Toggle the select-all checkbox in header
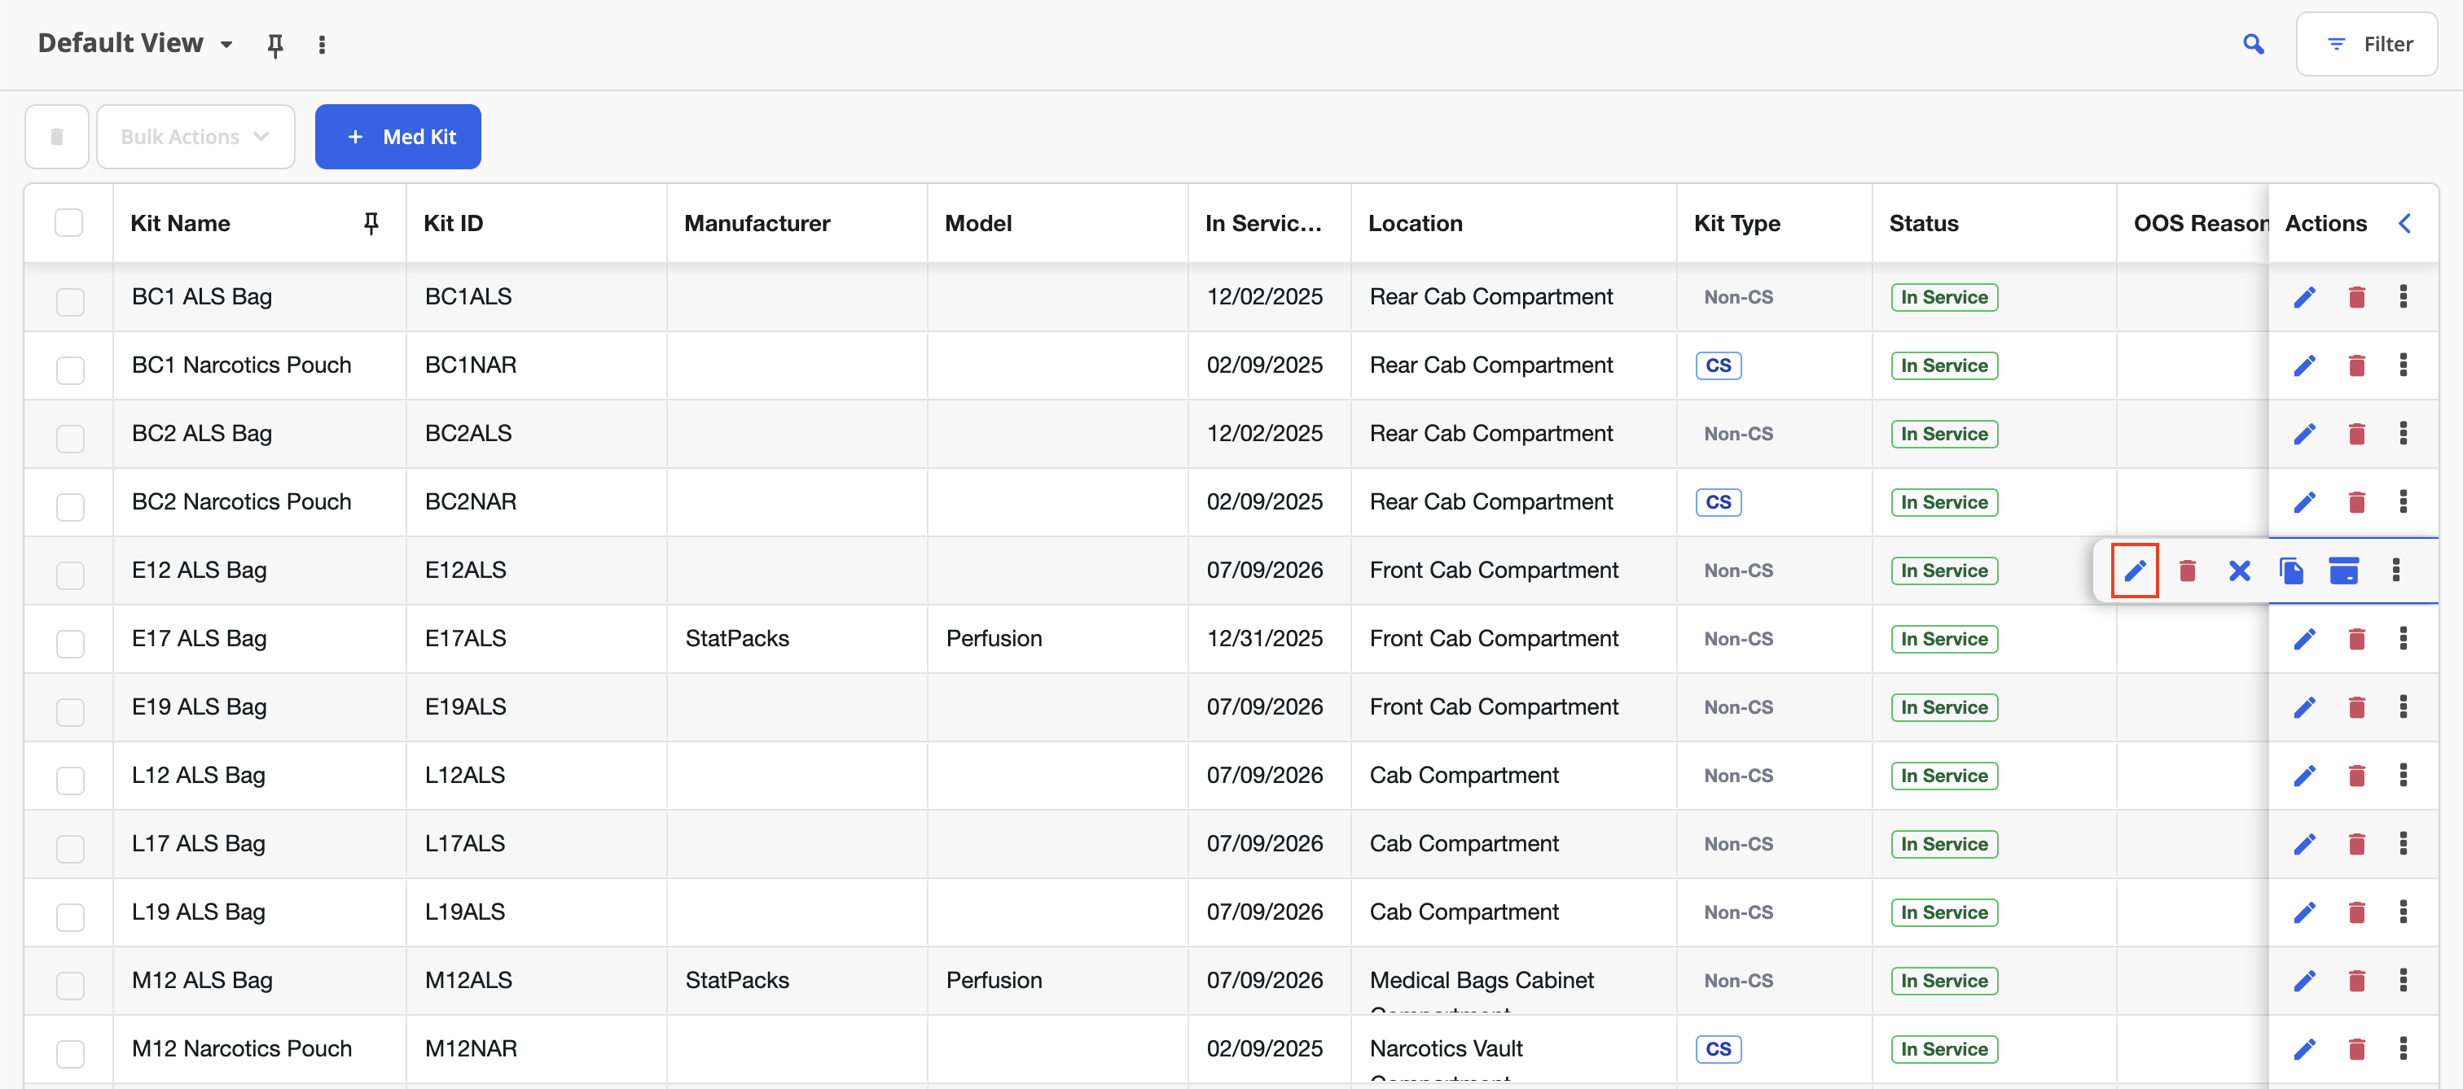Image resolution: width=2463 pixels, height=1089 pixels. point(69,222)
